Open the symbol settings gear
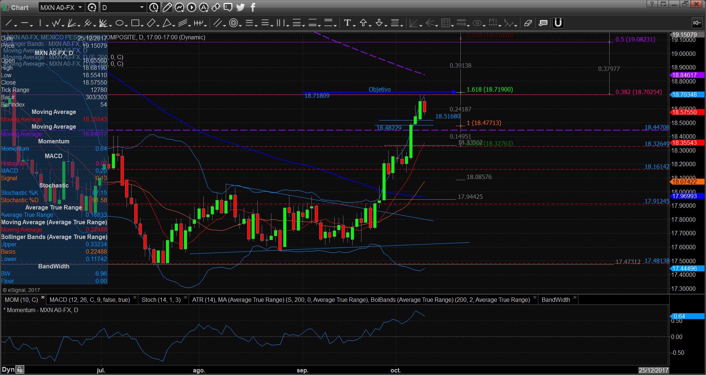Viewport: 706px width, 375px height. point(92,7)
